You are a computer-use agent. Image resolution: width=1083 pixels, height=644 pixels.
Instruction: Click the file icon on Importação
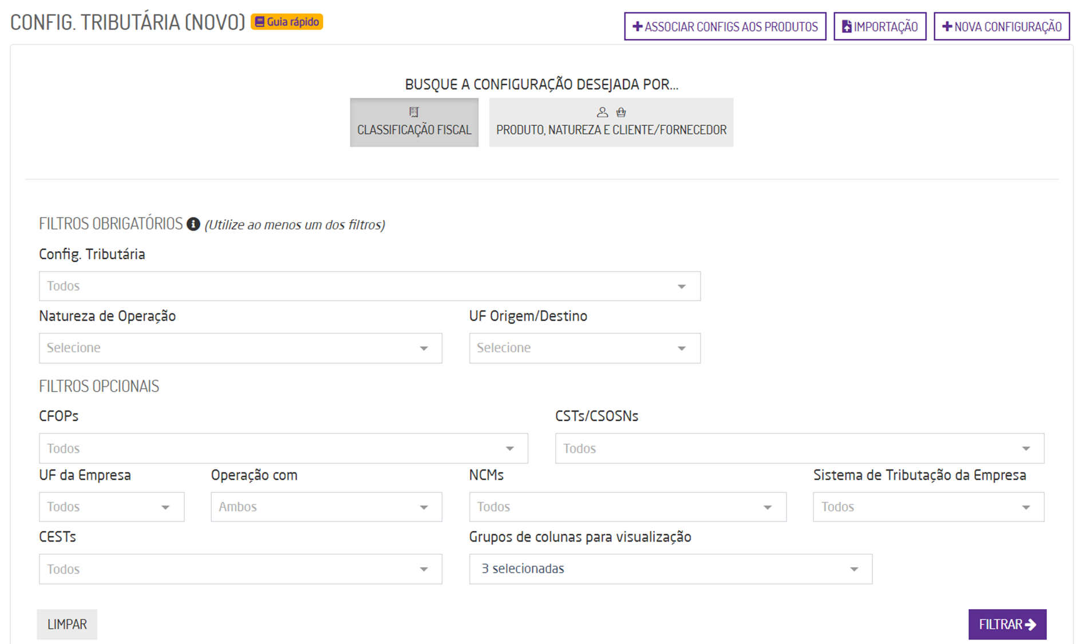(x=847, y=26)
